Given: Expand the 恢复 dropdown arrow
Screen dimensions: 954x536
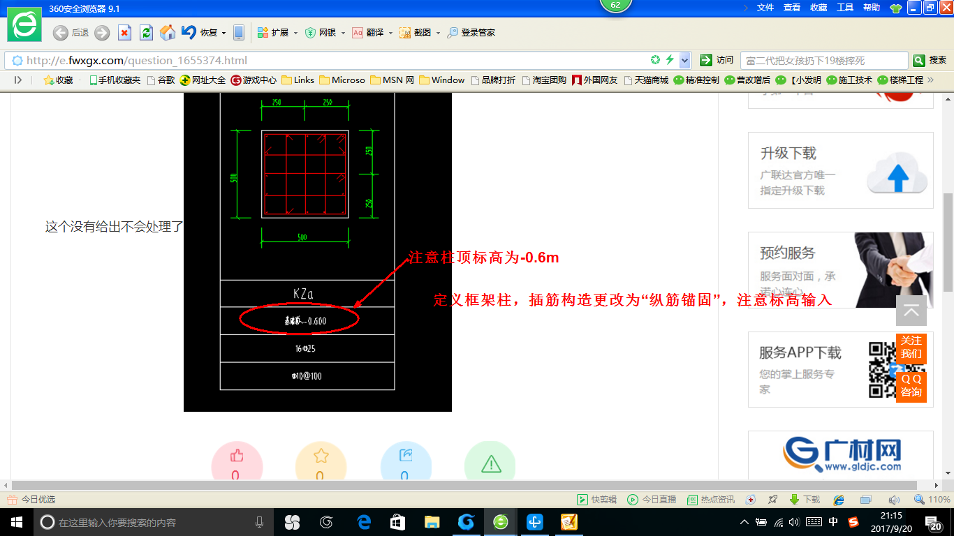Looking at the screenshot, I should pyautogui.click(x=223, y=33).
